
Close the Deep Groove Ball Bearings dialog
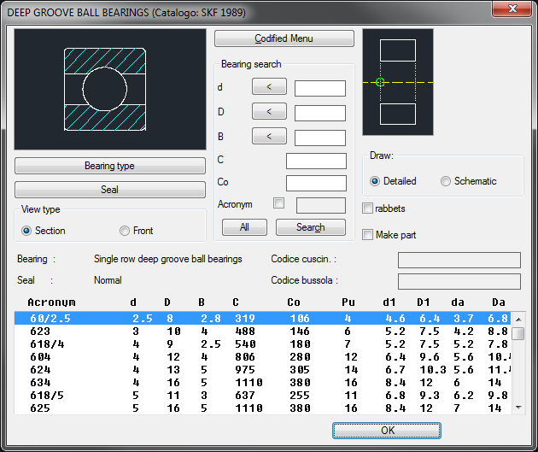(x=512, y=9)
